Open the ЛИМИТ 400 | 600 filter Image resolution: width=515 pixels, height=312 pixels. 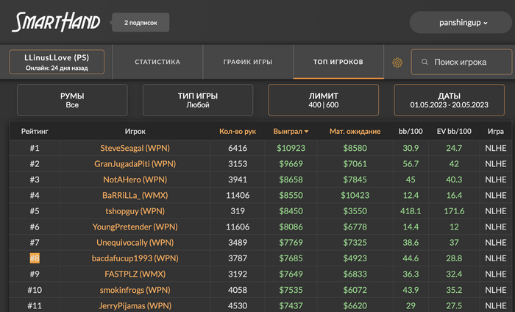click(x=324, y=100)
